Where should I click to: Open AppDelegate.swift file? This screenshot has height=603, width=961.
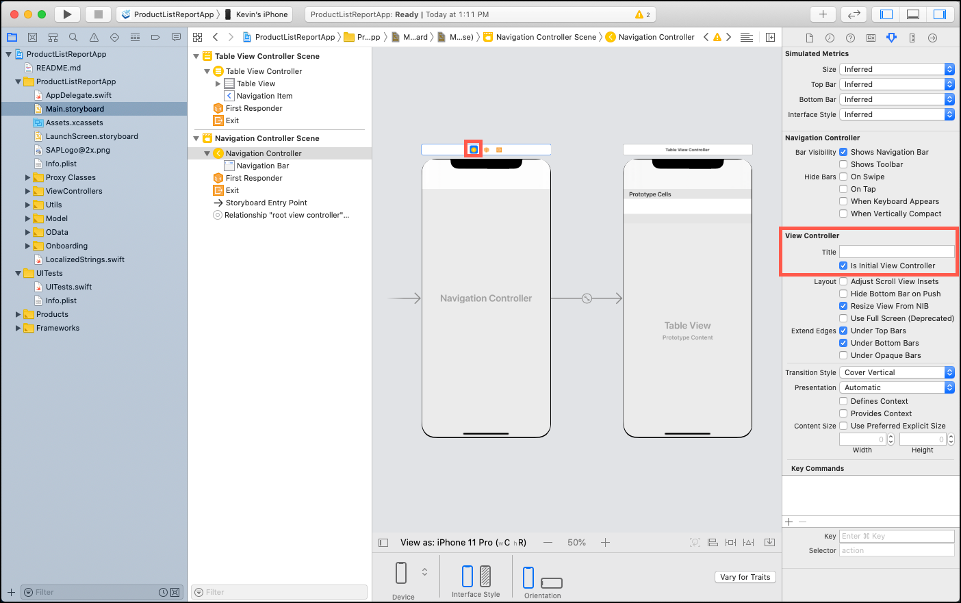click(x=79, y=95)
